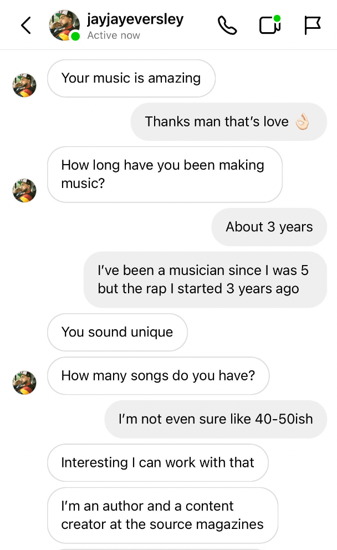Start an audio call with jayjayeversley
This screenshot has width=337, height=550.
tap(227, 26)
